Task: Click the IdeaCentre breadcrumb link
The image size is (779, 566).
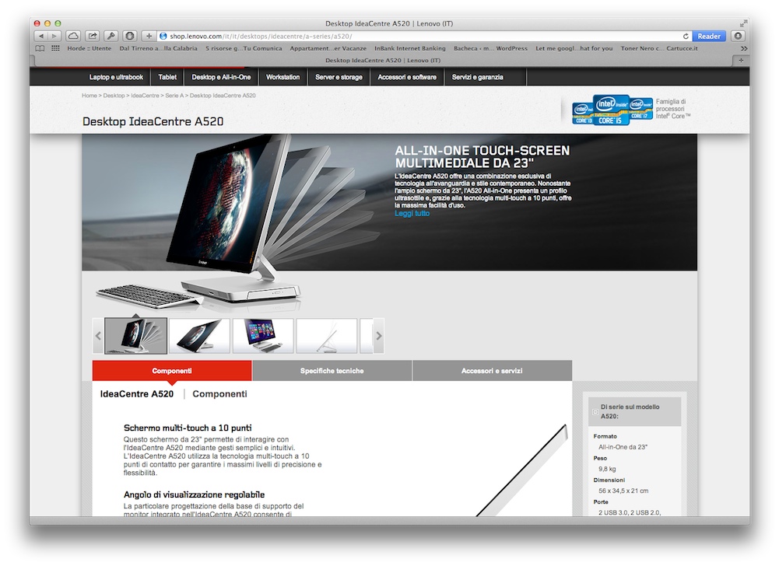Action: pyautogui.click(x=145, y=96)
